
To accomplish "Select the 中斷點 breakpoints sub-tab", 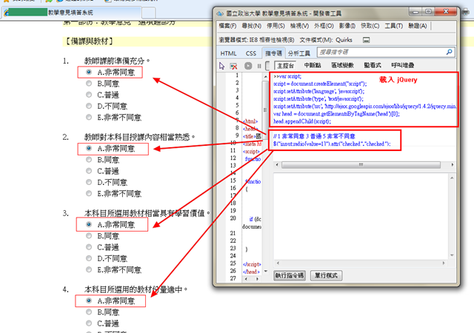I will coord(313,65).
